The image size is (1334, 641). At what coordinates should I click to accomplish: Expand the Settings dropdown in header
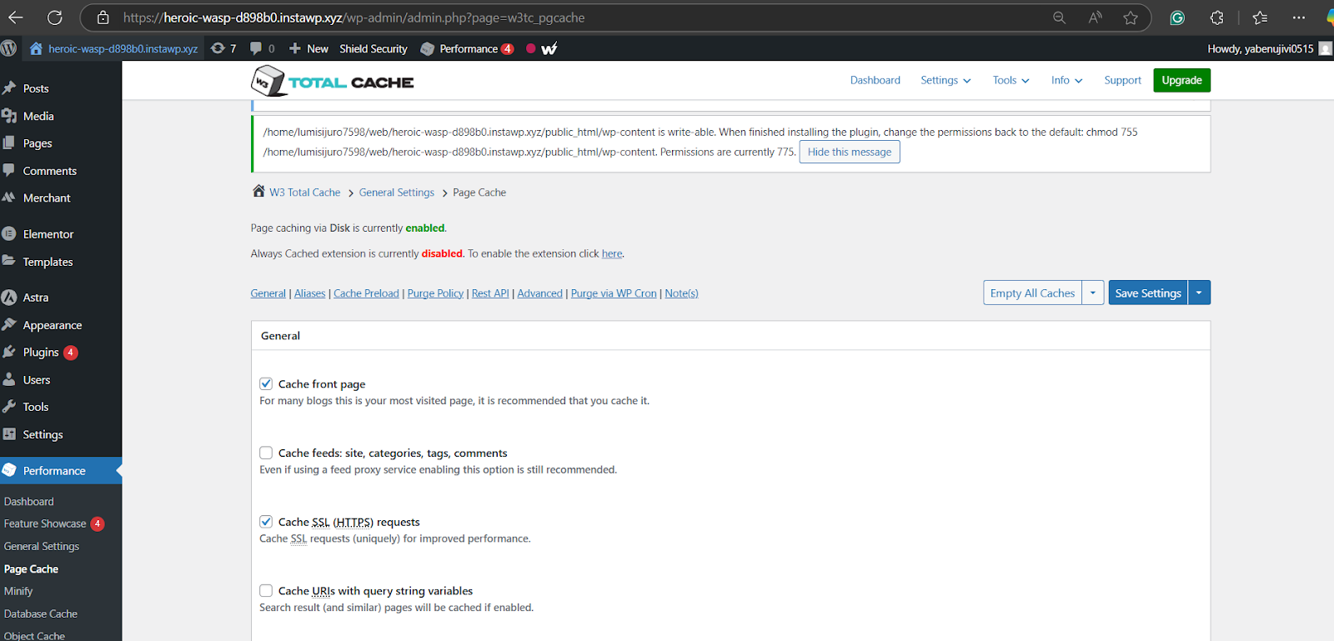point(945,80)
